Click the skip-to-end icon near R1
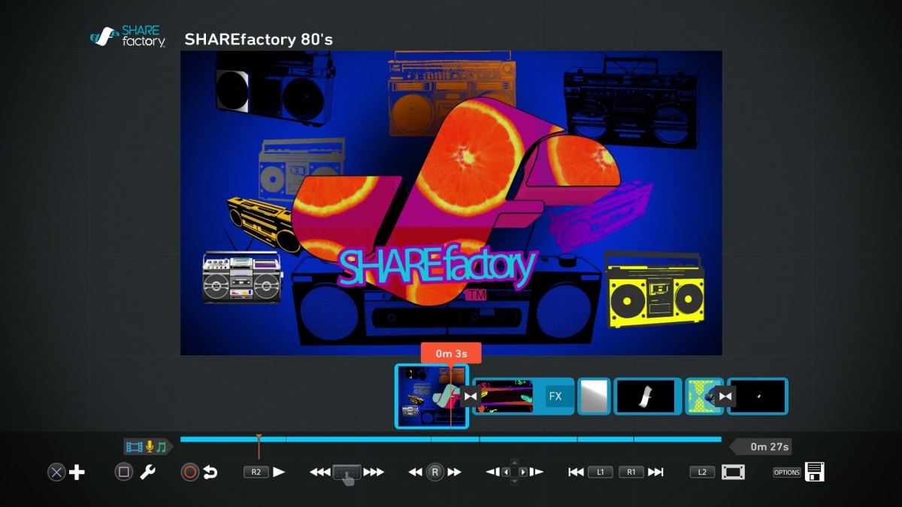The image size is (902, 507). pos(656,472)
